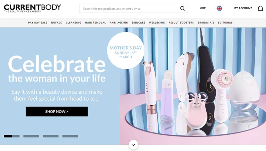Open the Pay Day Sale menu

[38, 23]
